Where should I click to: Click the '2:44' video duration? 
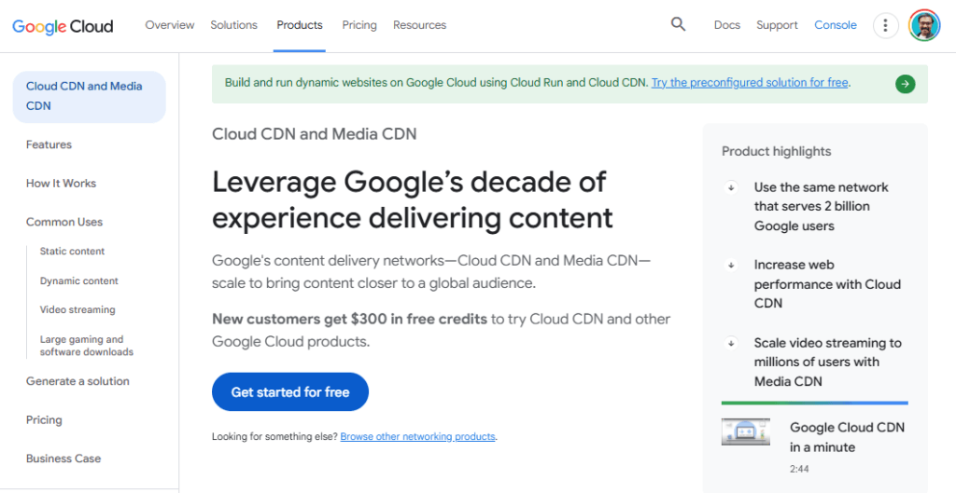(799, 470)
